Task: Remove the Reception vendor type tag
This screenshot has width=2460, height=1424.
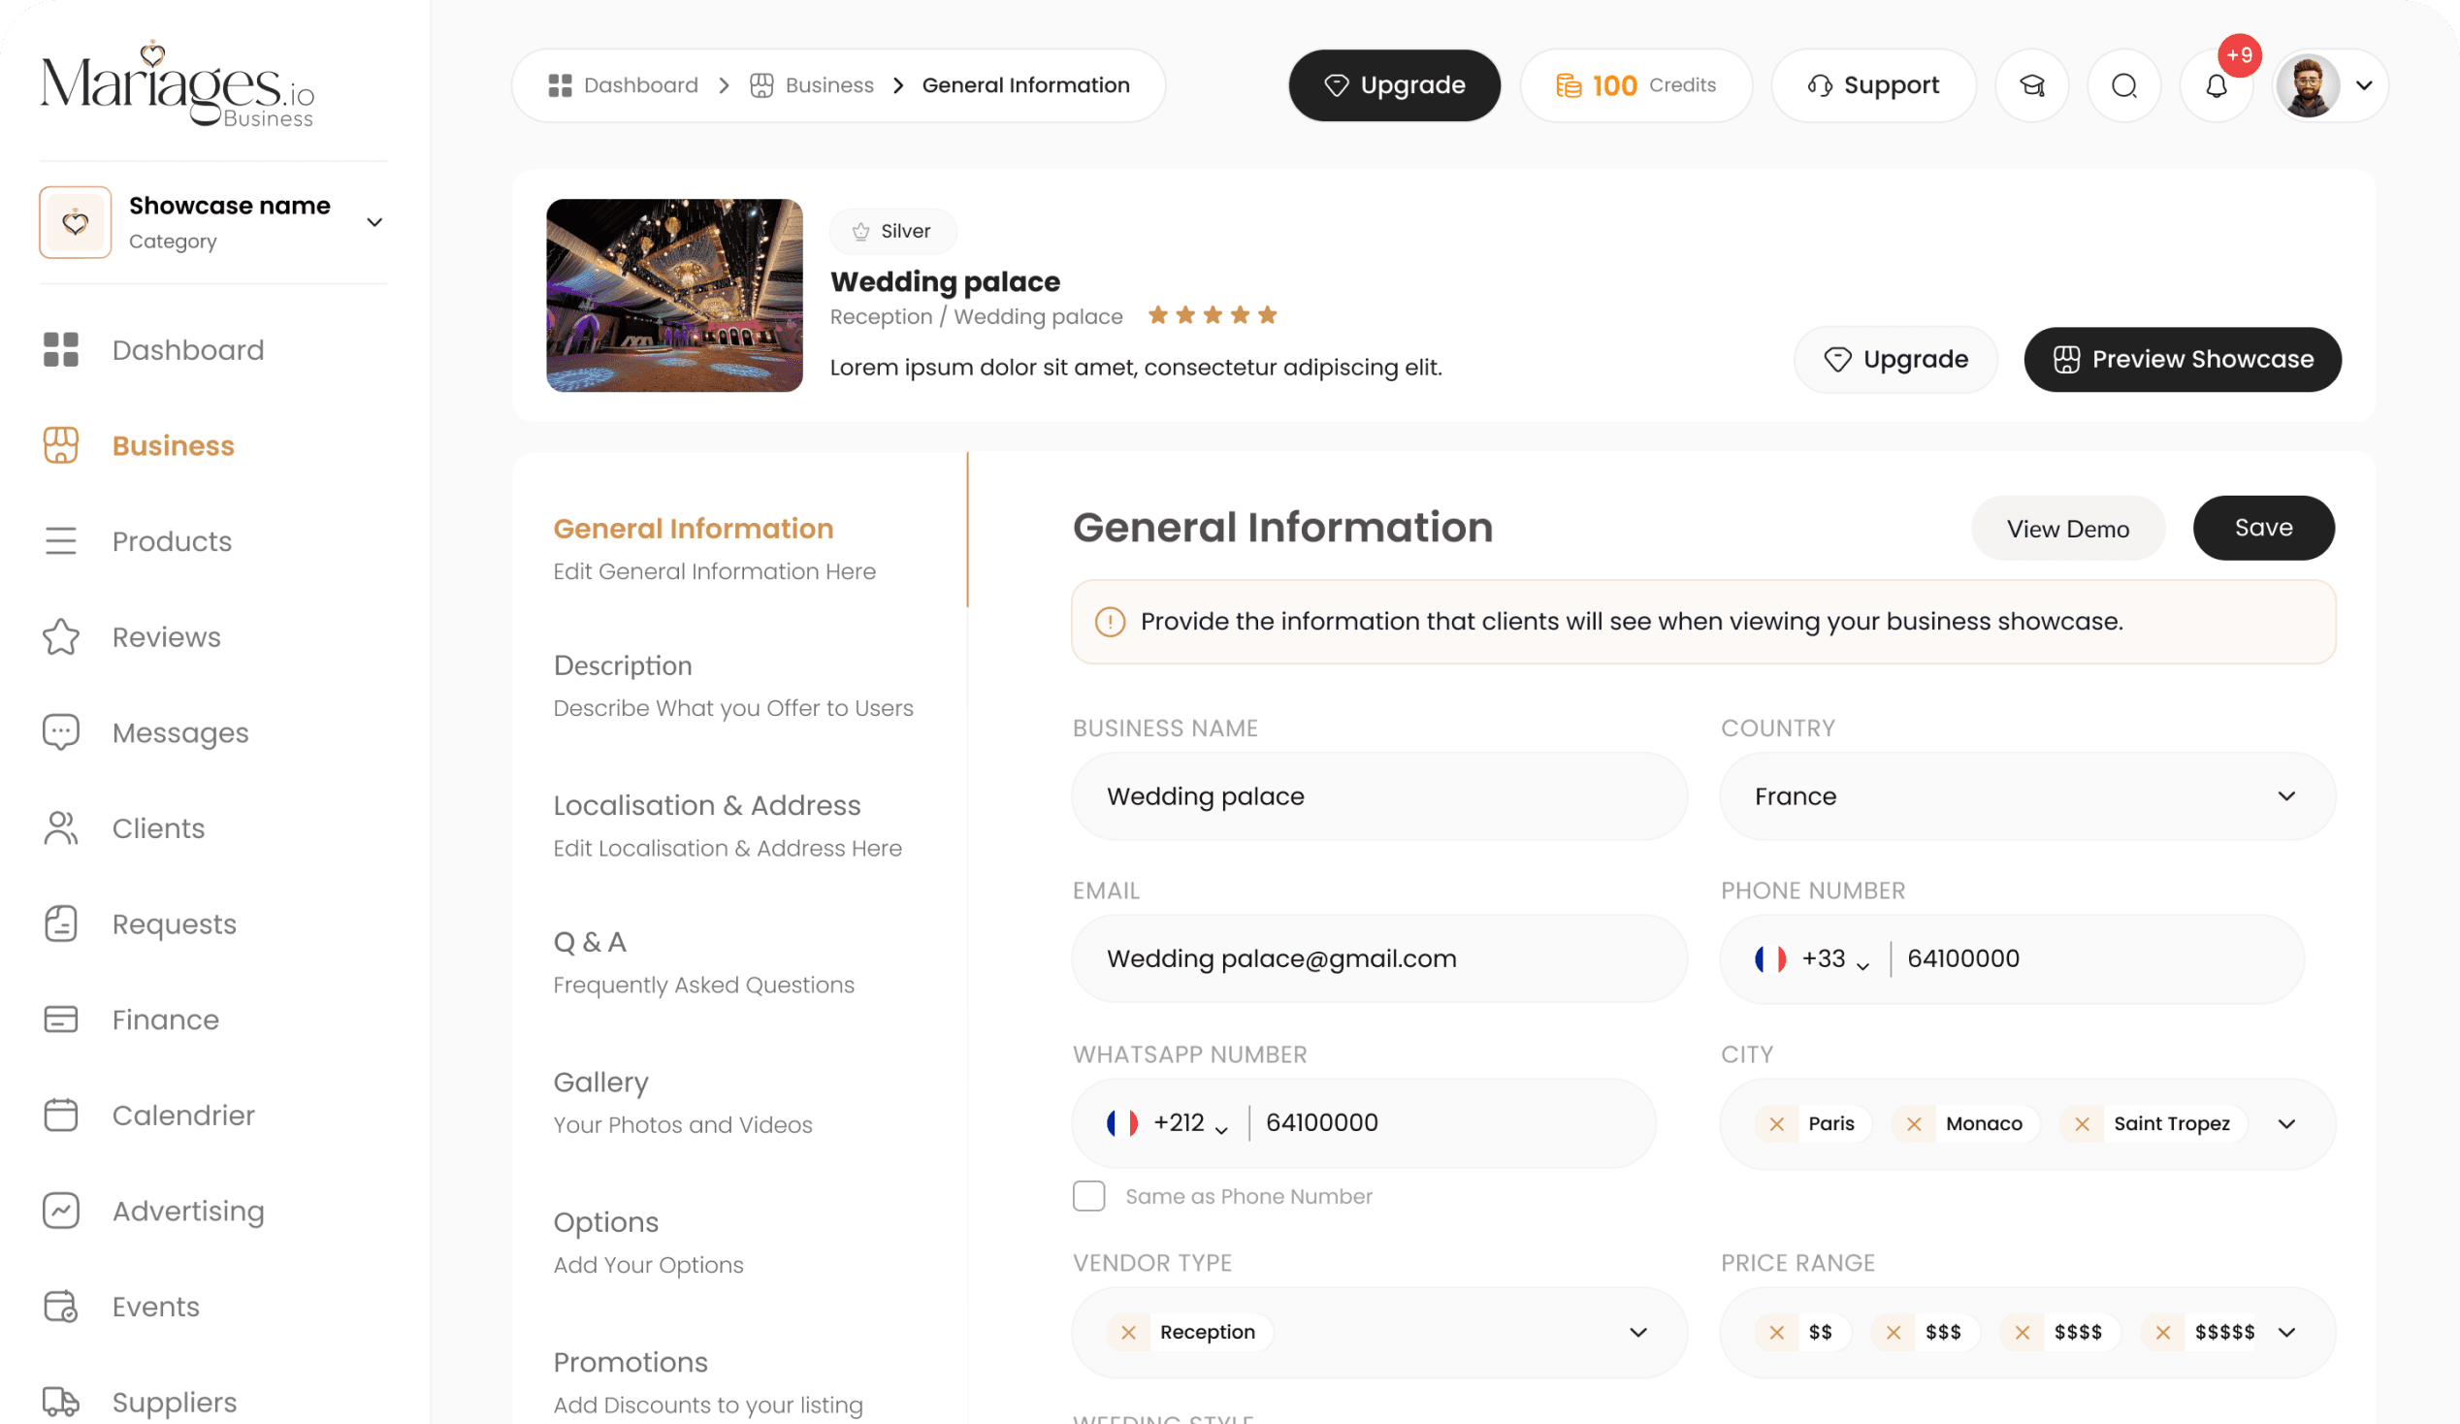Action: [1128, 1332]
